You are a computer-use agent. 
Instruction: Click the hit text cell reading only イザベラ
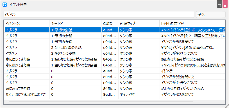point(192,71)
